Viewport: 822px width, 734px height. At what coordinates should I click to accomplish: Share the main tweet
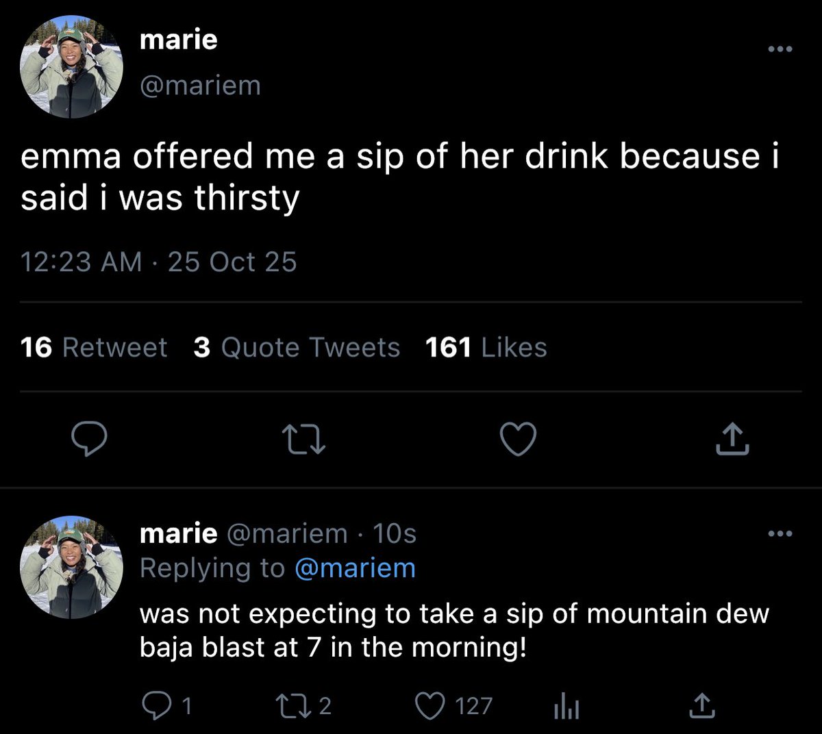(x=732, y=439)
